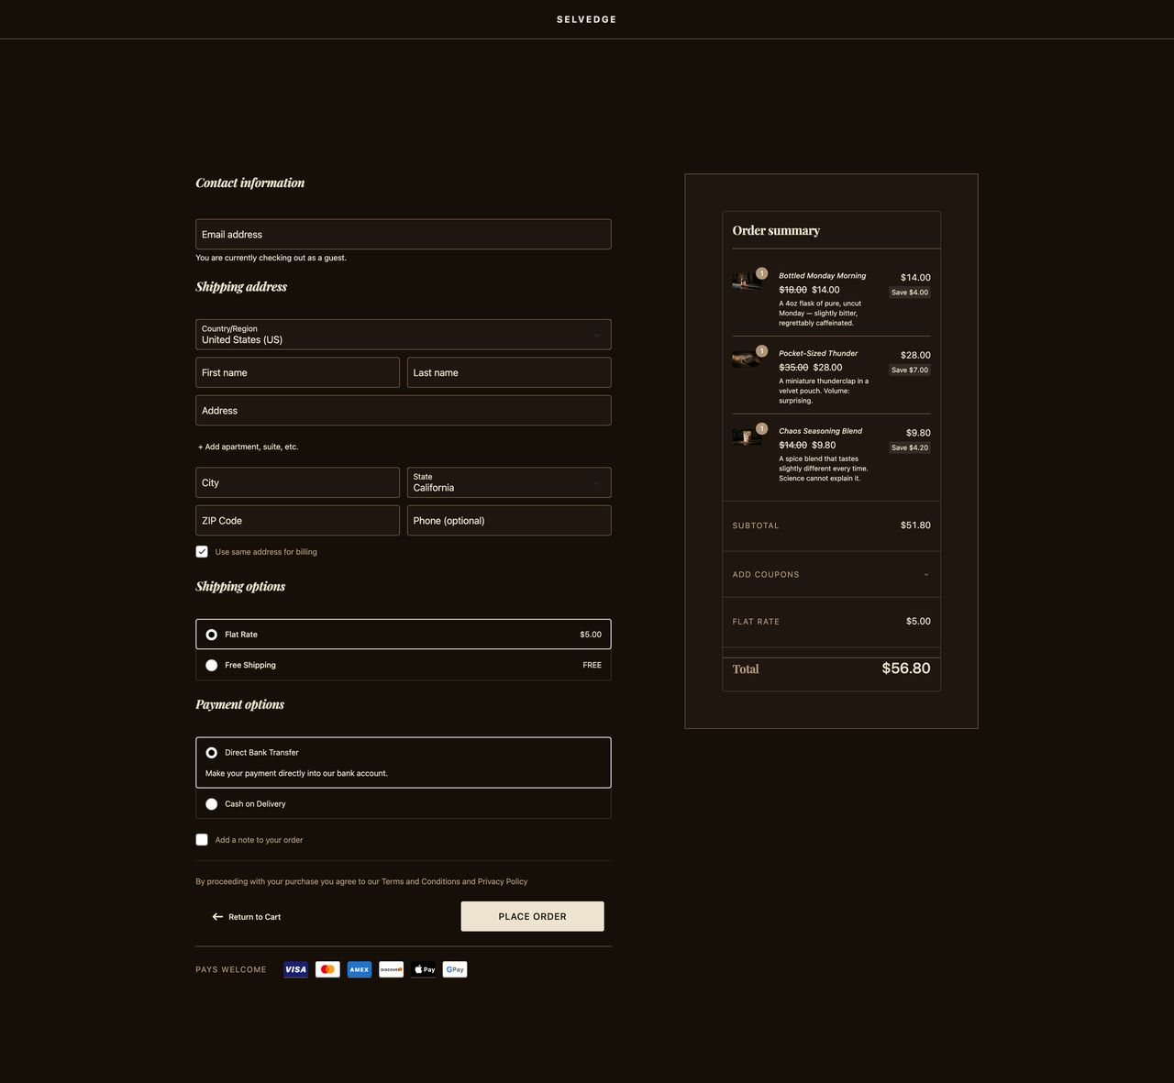
Task: Click the Pocket-Sized Thunder product image
Action: [x=747, y=359]
